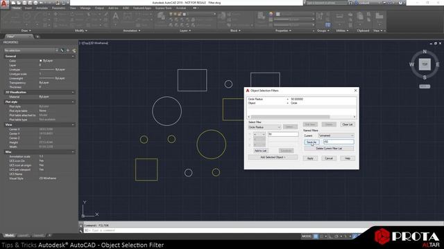This screenshot has width=444, height=249.
Task: Open the Current named filter dropdown
Action: 336,136
